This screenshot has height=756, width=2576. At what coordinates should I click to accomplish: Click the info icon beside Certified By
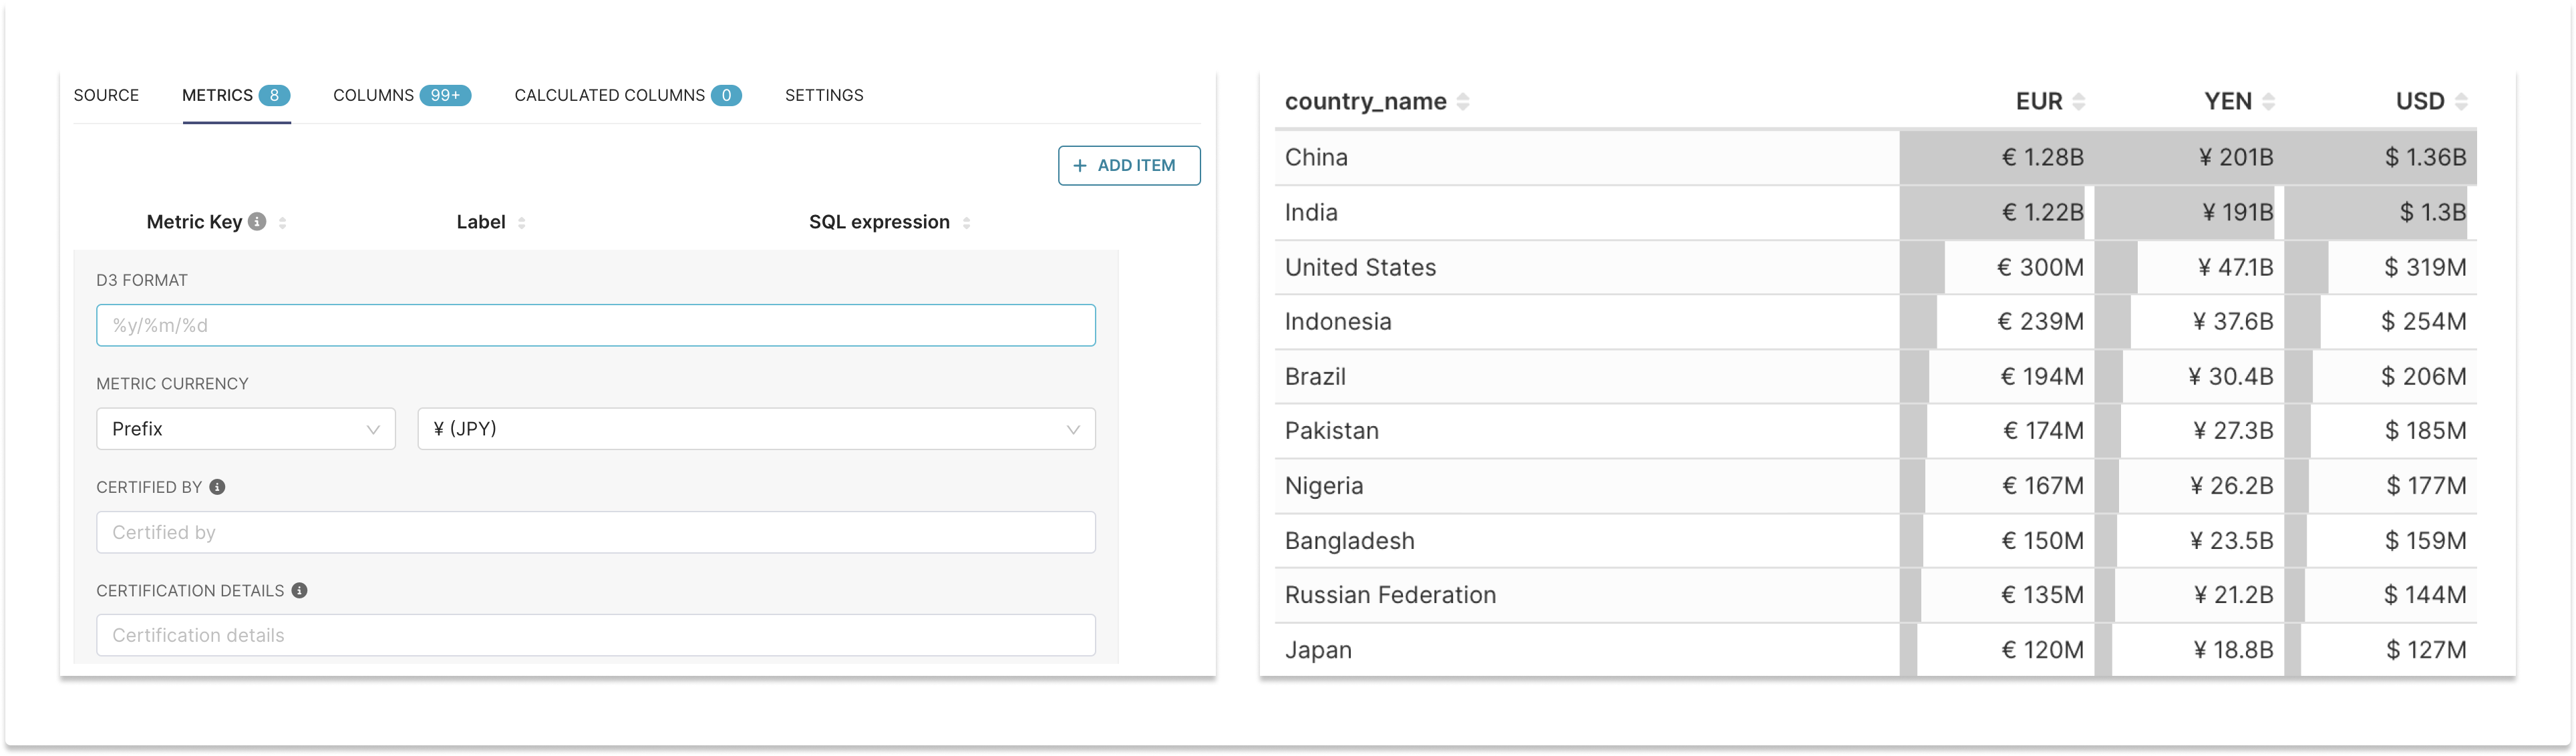tap(218, 488)
